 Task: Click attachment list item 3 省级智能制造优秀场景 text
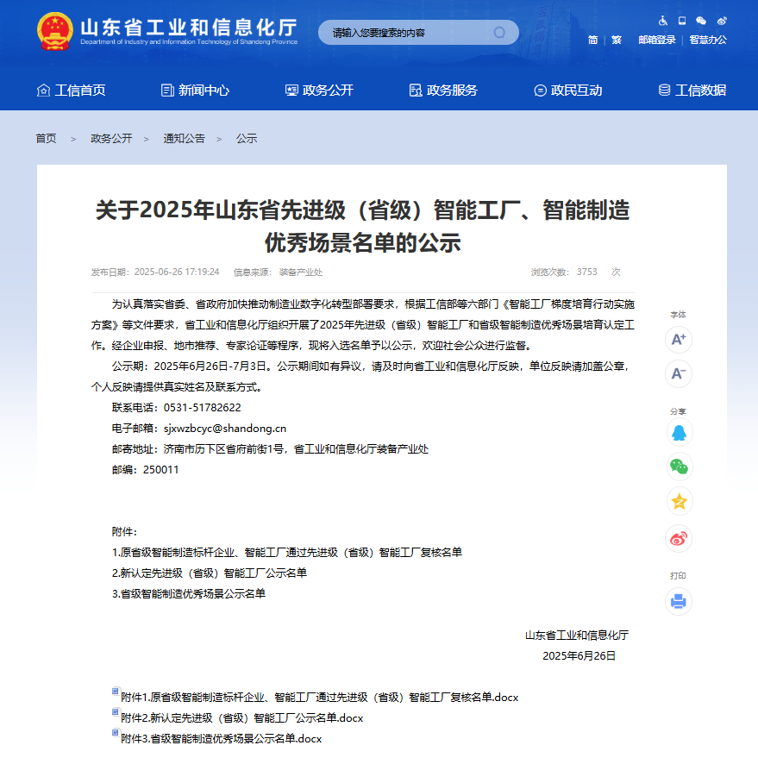pyautogui.click(x=189, y=594)
